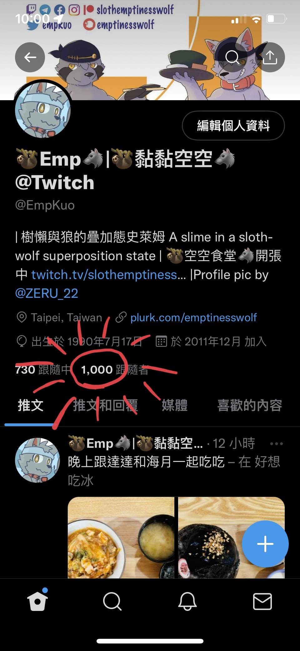Open the Explore search icon in the bottom bar
300x651 pixels.
(112, 601)
